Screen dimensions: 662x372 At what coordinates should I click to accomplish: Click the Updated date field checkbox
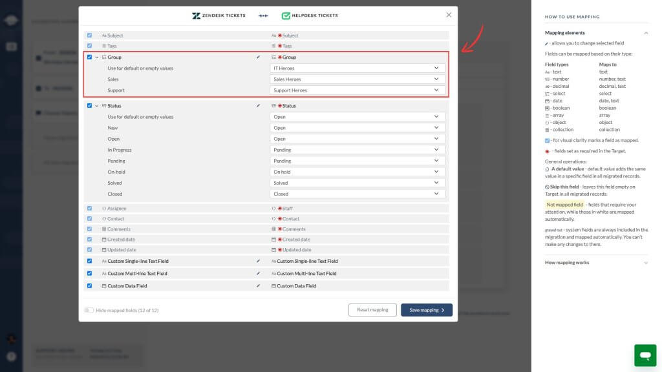(x=89, y=250)
